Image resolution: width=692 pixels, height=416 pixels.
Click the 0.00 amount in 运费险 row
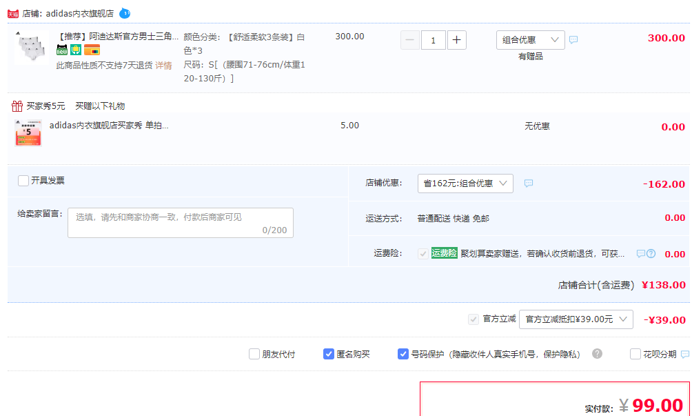[675, 255]
